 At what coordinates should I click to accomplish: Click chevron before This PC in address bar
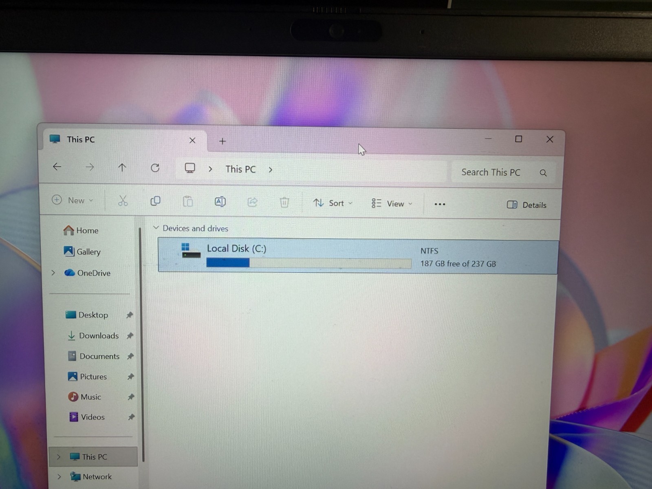pyautogui.click(x=210, y=169)
